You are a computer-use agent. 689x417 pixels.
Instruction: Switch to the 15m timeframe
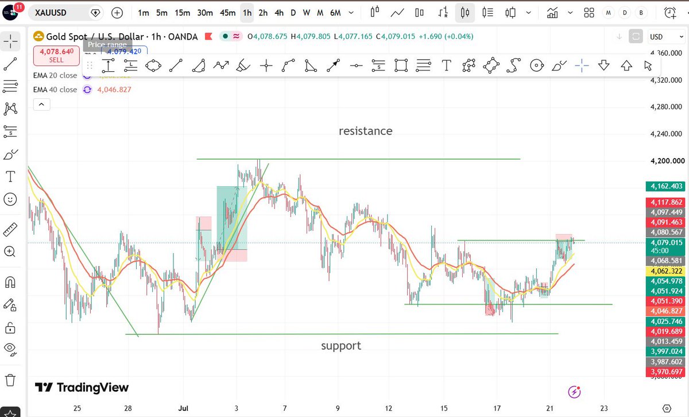click(183, 12)
